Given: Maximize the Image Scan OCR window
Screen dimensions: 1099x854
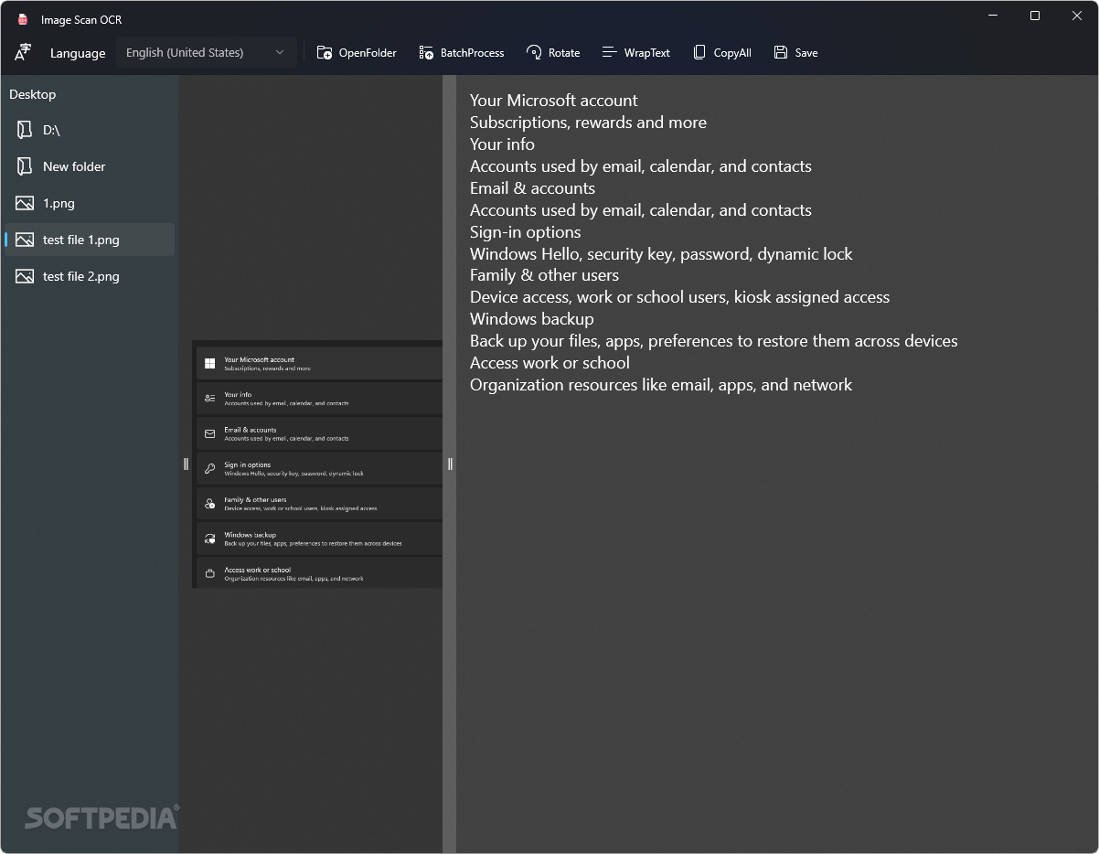Looking at the screenshot, I should (x=1035, y=16).
